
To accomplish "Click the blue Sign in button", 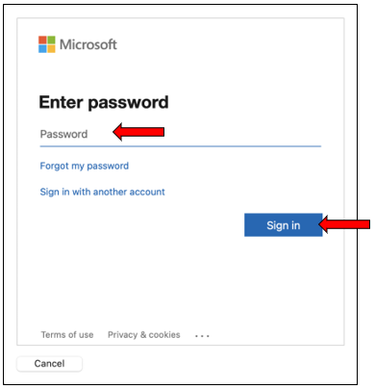I will point(284,225).
